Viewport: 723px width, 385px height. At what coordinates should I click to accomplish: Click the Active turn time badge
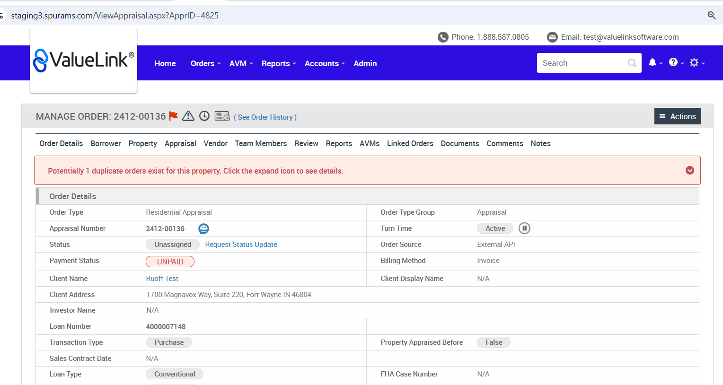pos(495,228)
